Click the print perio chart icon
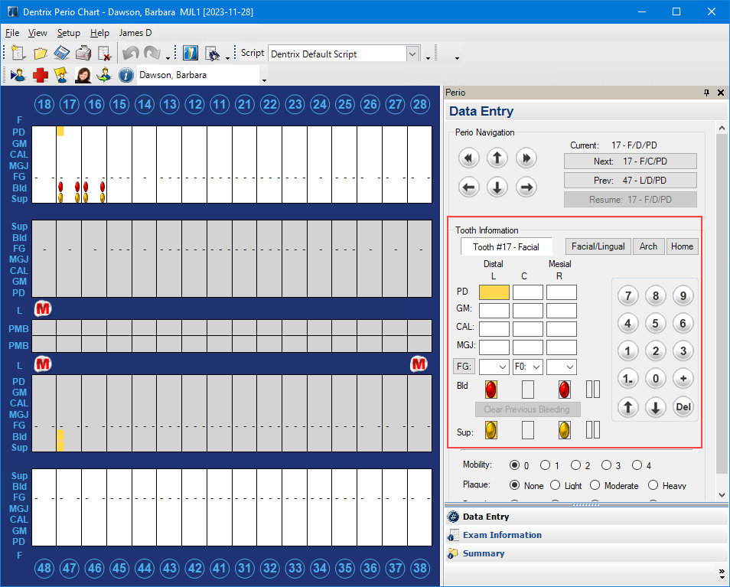Image resolution: width=730 pixels, height=587 pixels. point(83,54)
